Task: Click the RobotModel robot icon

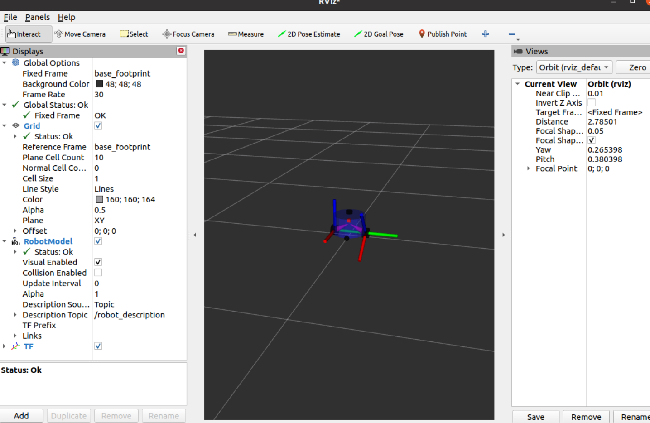Action: pos(16,241)
